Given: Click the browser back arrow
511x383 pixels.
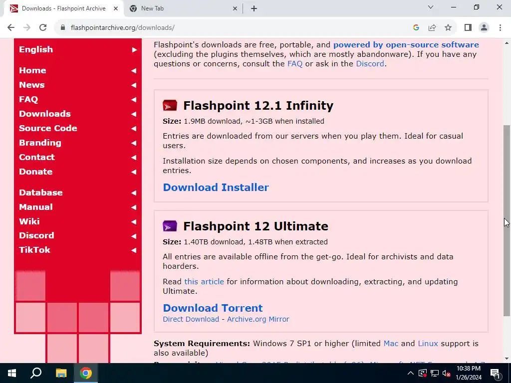Looking at the screenshot, I should (11, 28).
